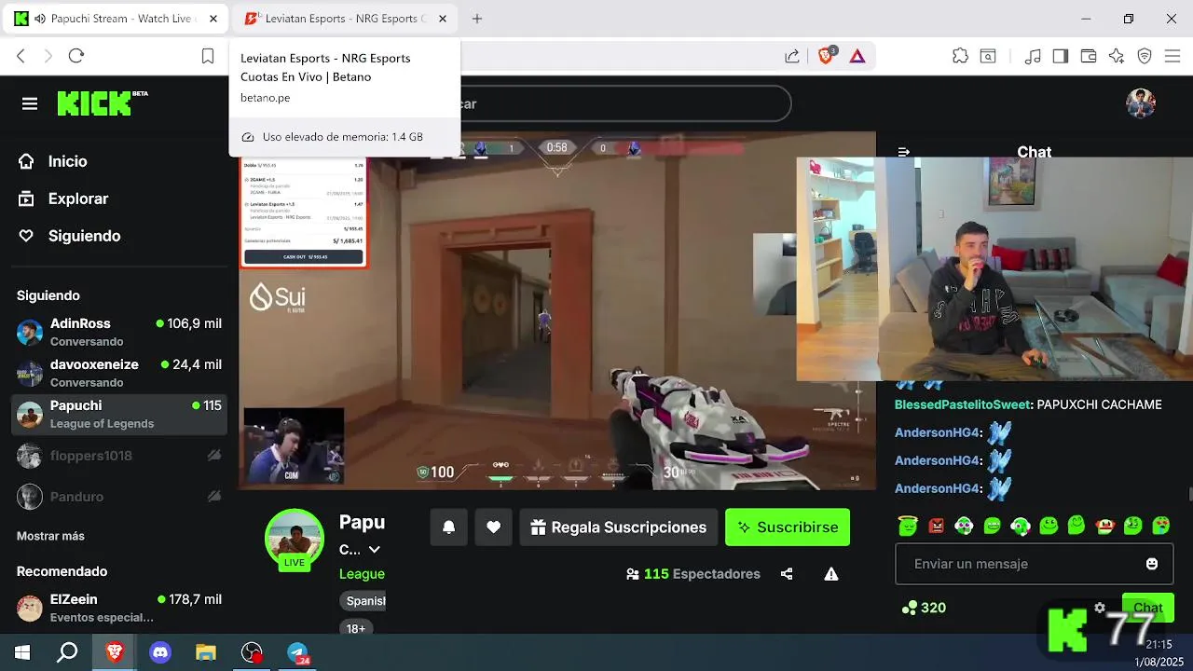
Task: Click the Regala Suscripciones button
Action: click(x=619, y=527)
